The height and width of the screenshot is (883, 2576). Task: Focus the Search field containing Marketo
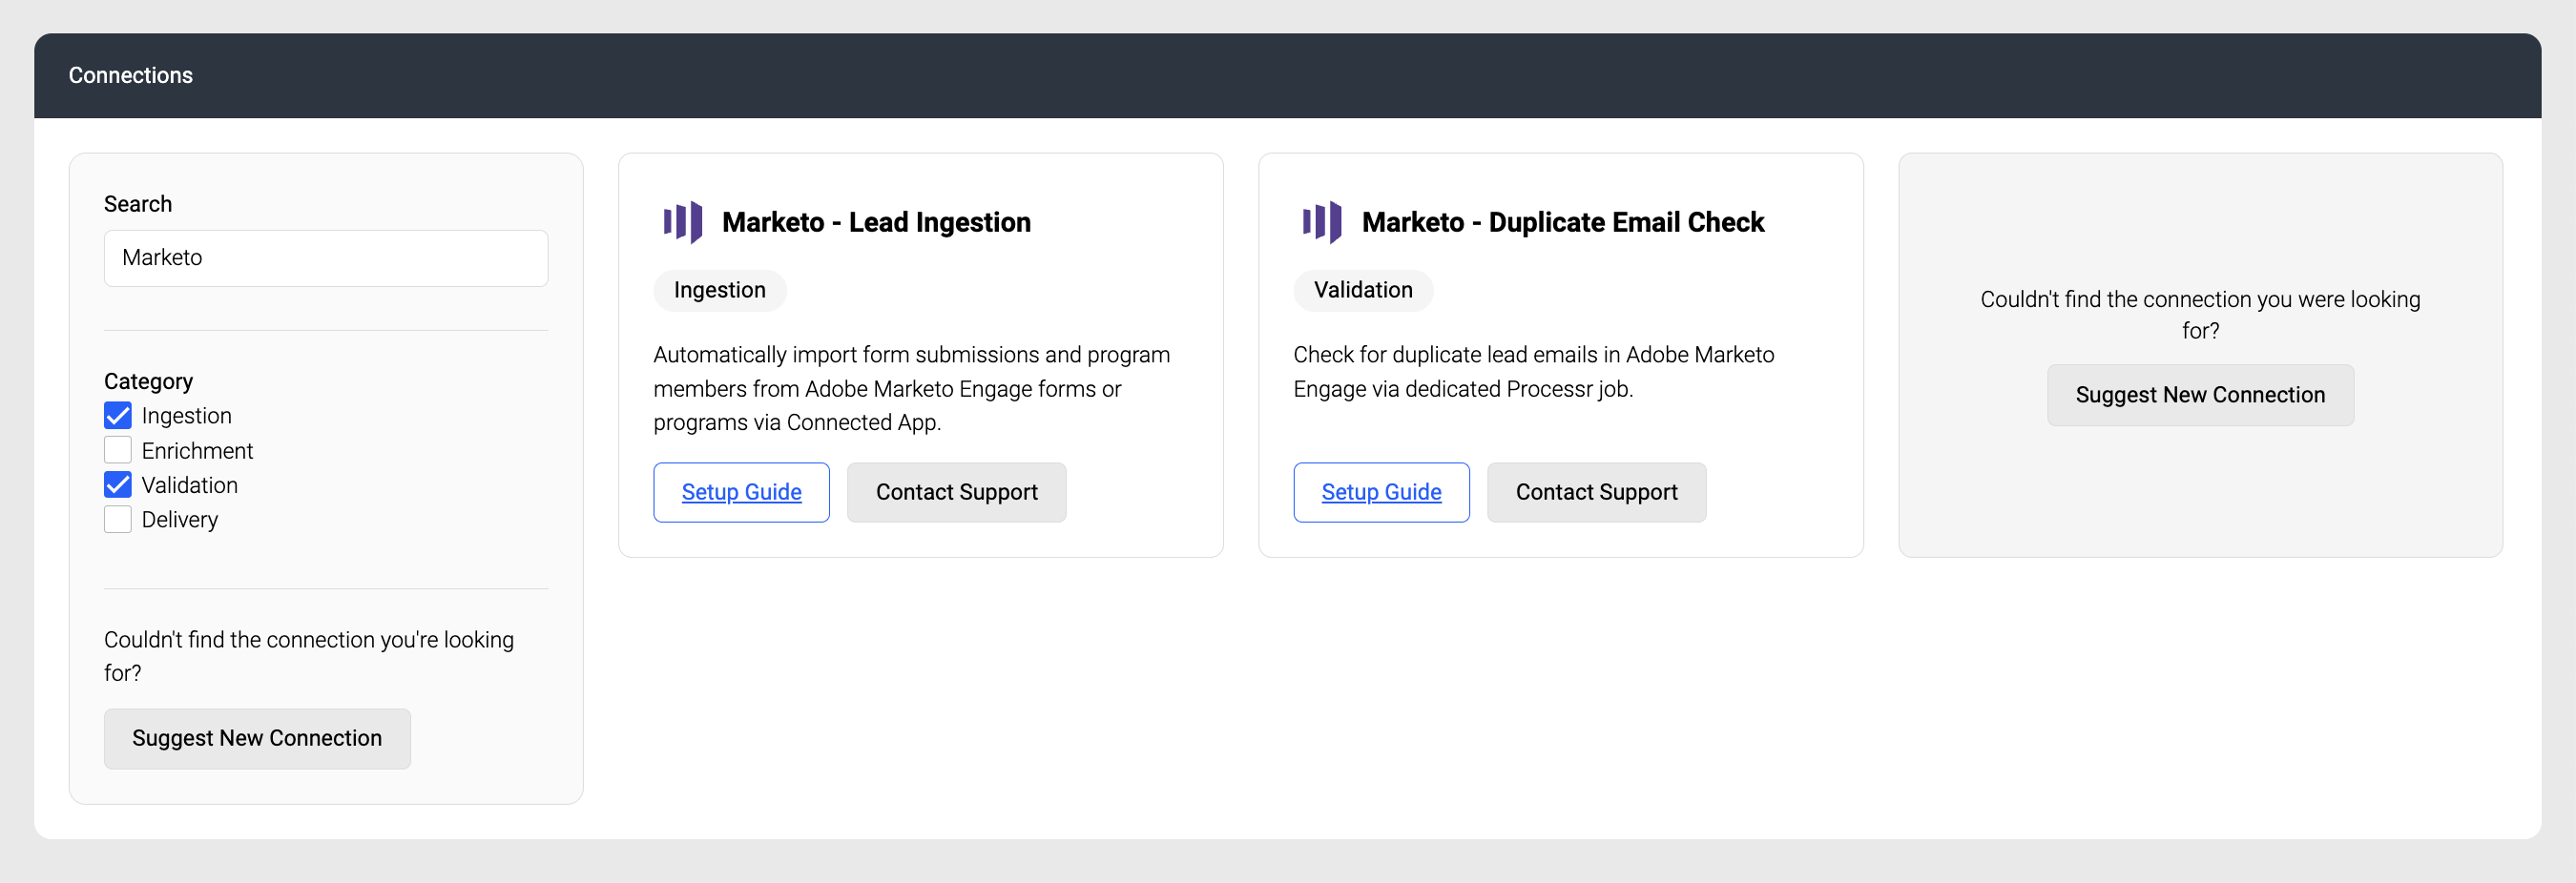tap(326, 258)
